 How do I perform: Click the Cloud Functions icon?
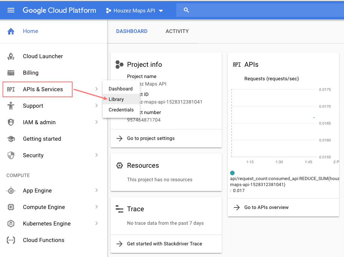pyautogui.click(x=11, y=240)
